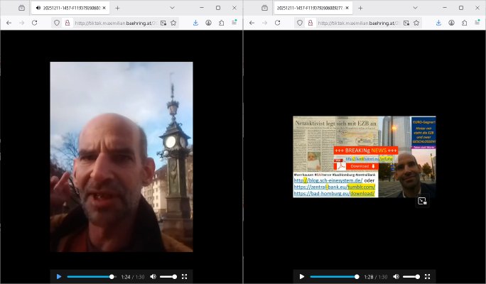Image resolution: width=486 pixels, height=284 pixels.
Task: Click the tracking protection shield in right browser
Action: click(299, 23)
